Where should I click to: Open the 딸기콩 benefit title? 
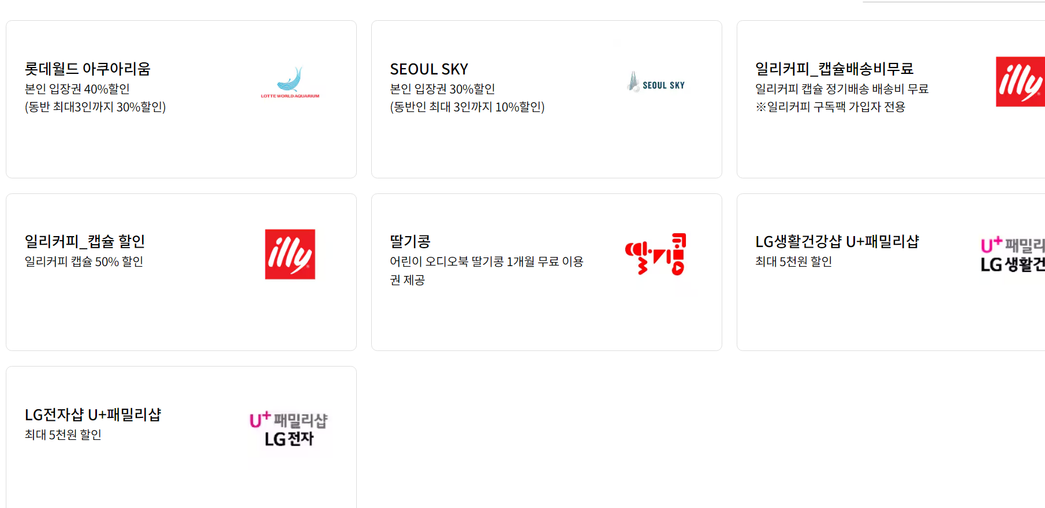(410, 241)
